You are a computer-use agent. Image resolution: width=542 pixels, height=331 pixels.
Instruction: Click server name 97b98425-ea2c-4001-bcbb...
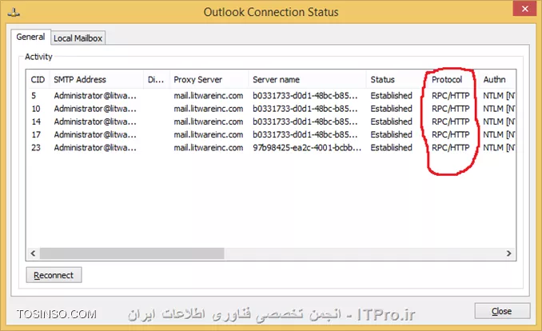[x=307, y=148]
